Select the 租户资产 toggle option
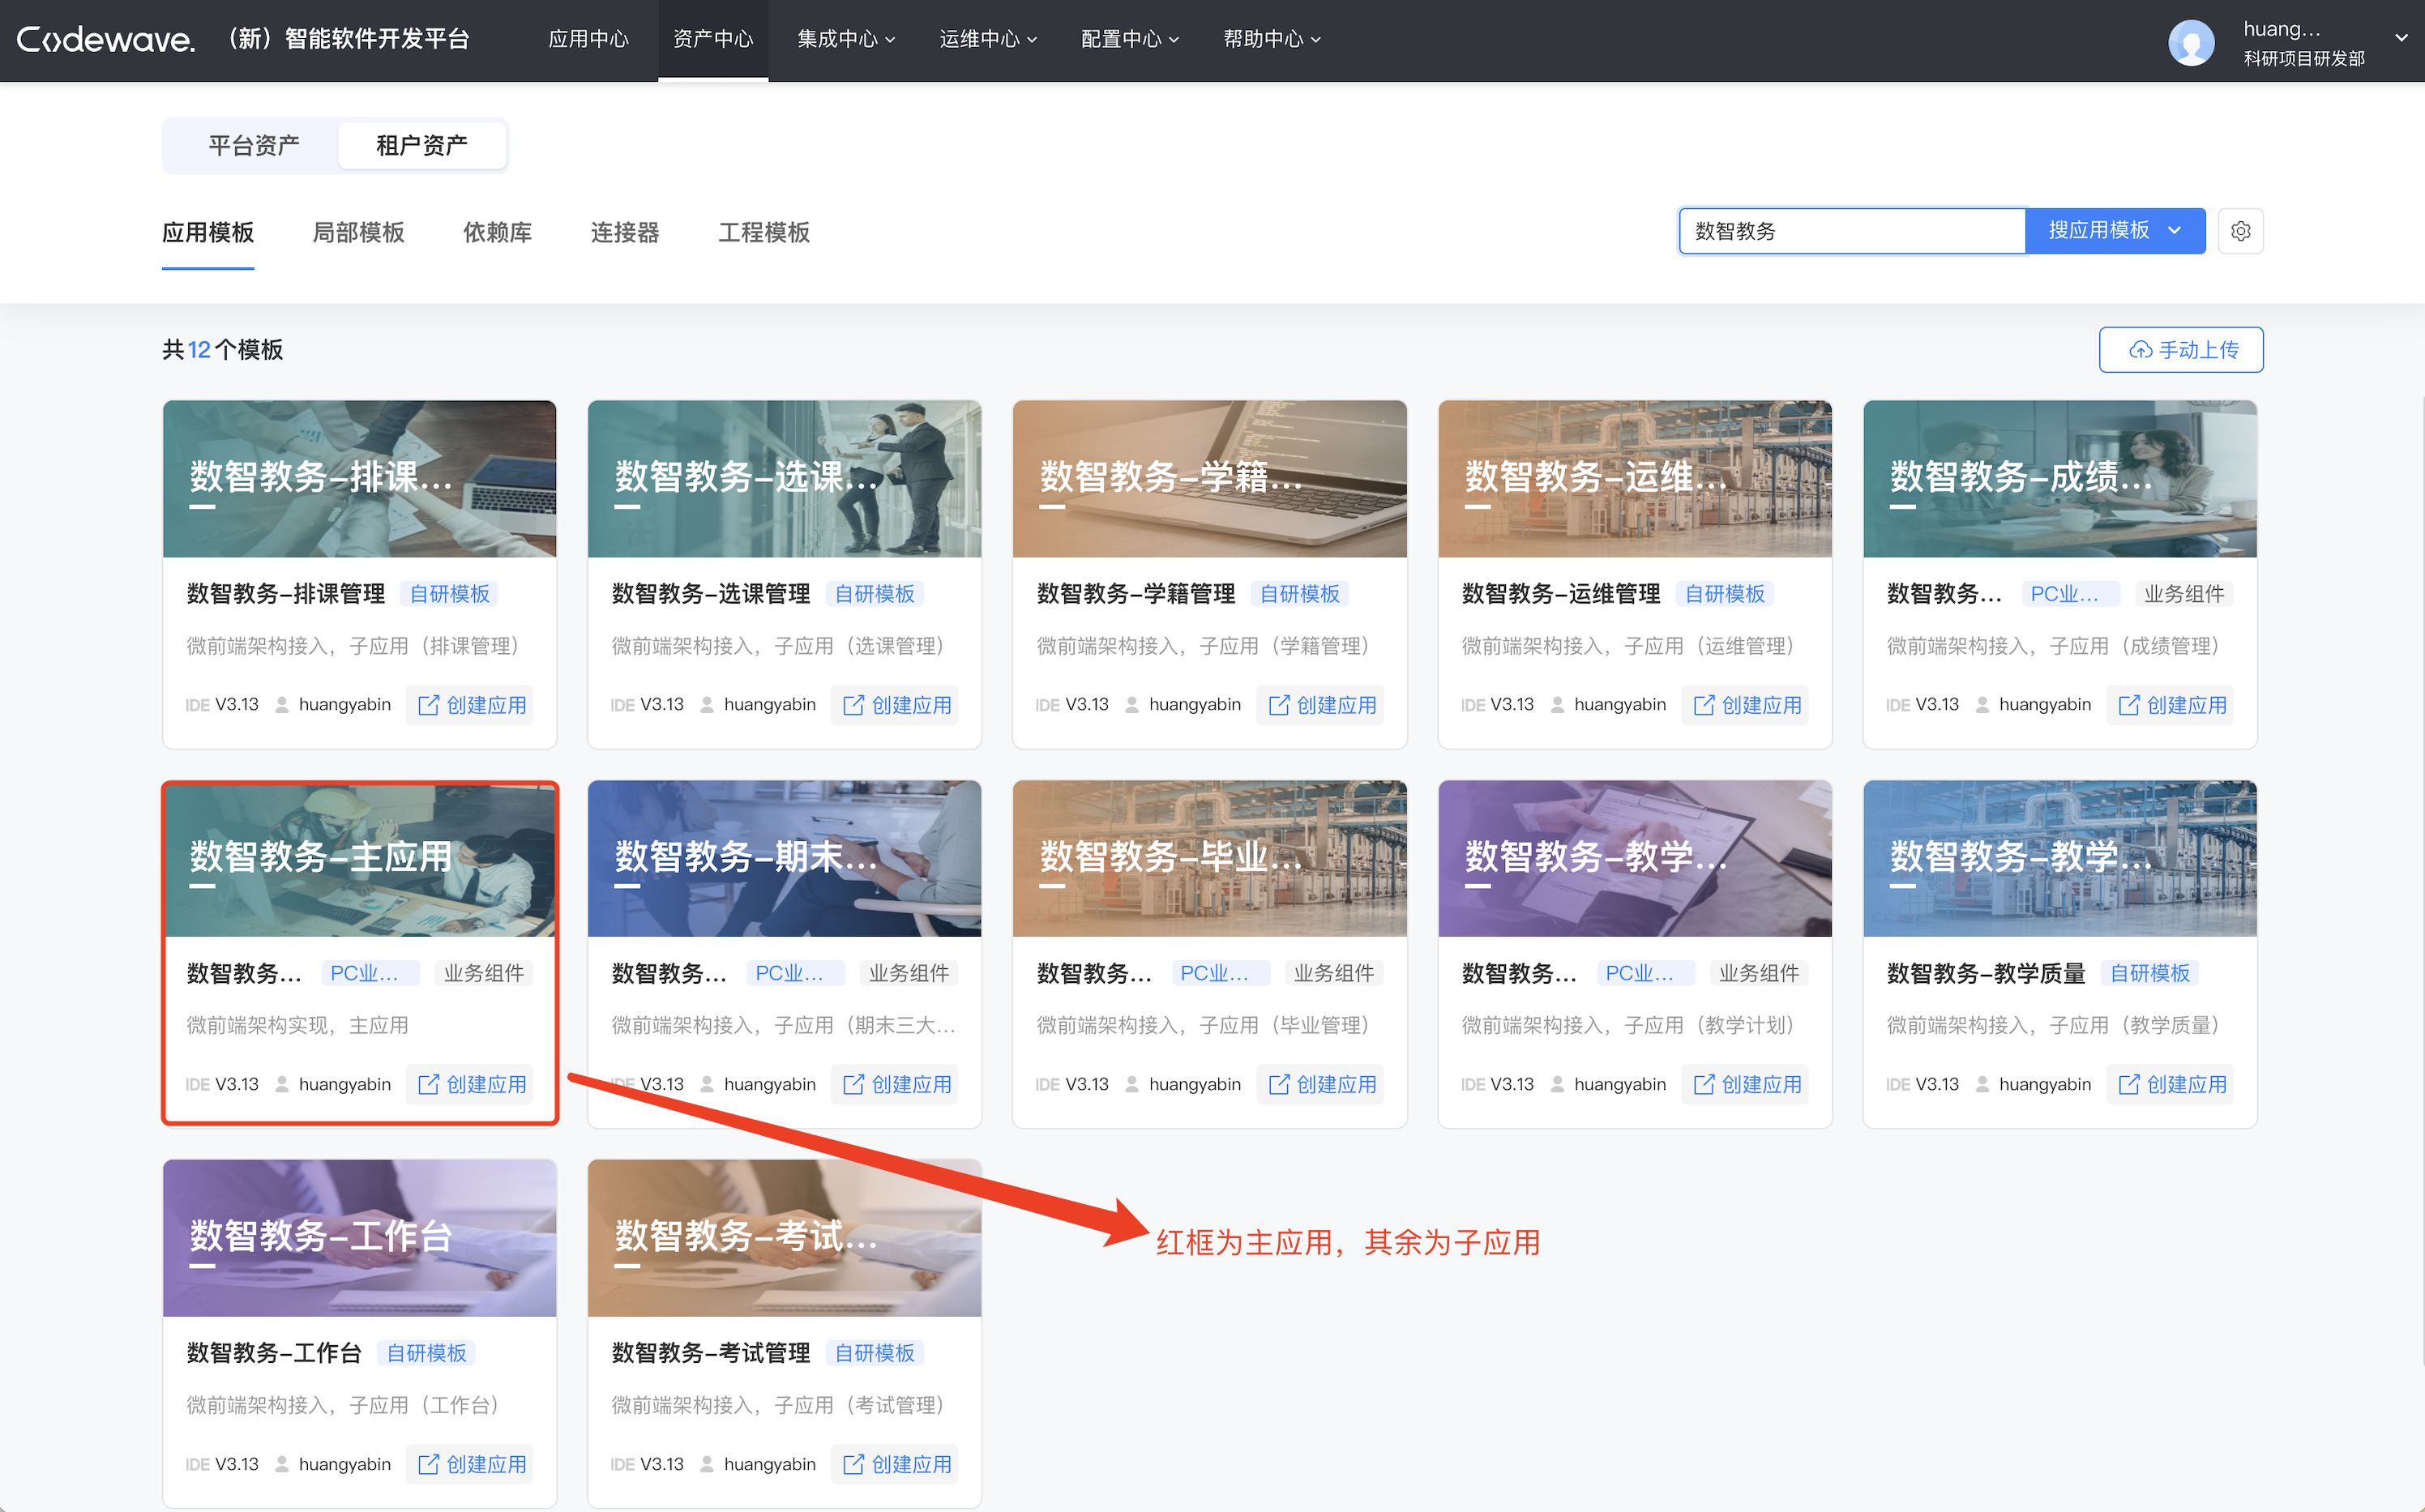Image resolution: width=2425 pixels, height=1512 pixels. (421, 146)
